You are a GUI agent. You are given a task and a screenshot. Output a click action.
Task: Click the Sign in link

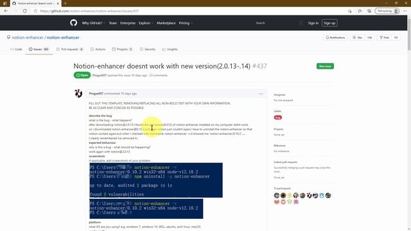coord(313,23)
